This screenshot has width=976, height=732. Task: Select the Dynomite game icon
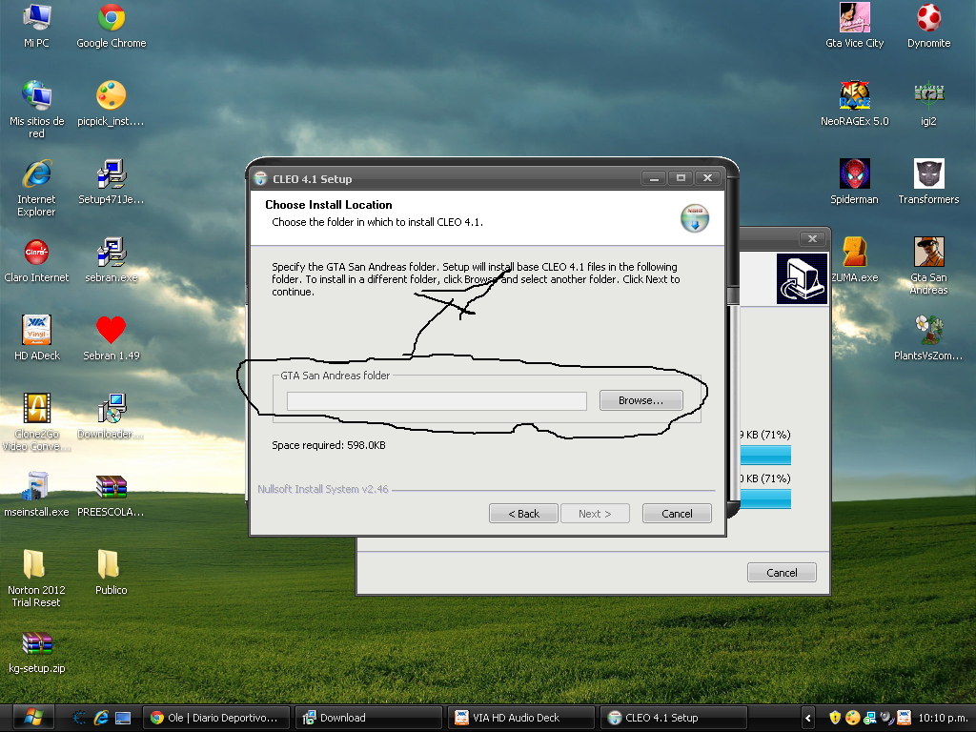click(928, 26)
